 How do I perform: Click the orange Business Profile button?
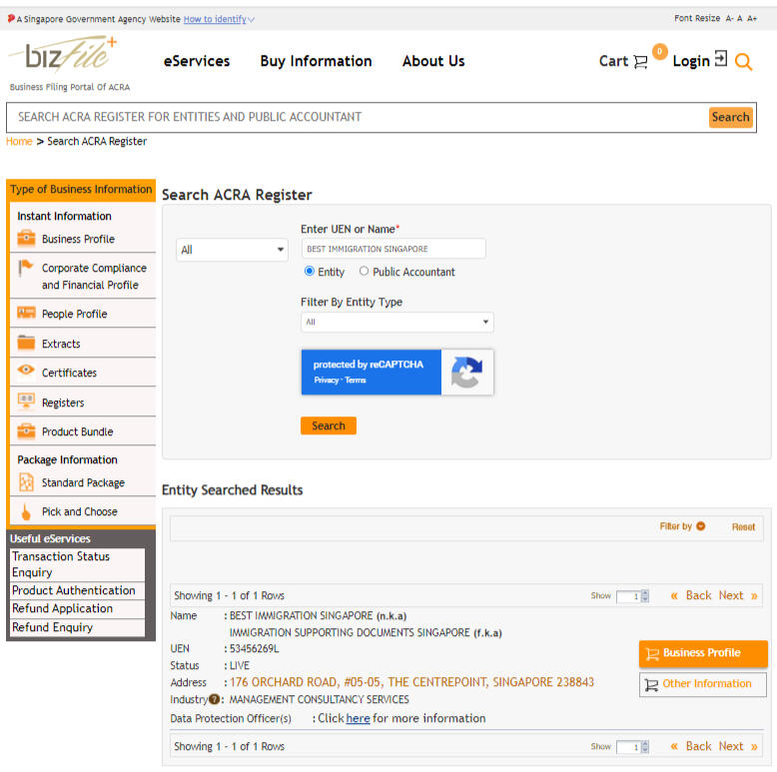[703, 653]
